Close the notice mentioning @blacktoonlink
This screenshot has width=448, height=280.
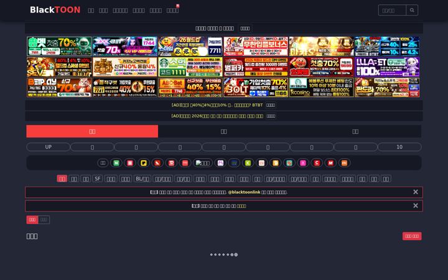pyautogui.click(x=416, y=192)
